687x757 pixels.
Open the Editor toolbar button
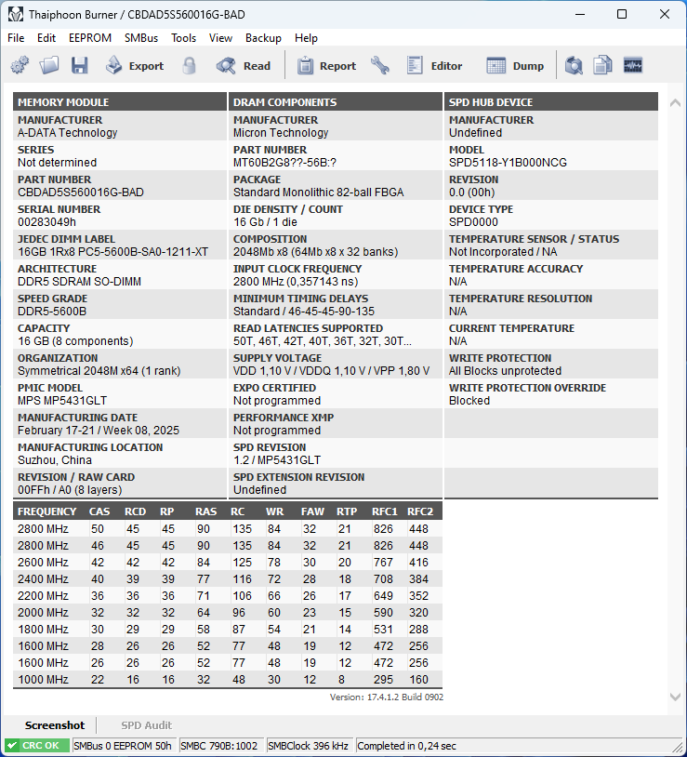435,66
